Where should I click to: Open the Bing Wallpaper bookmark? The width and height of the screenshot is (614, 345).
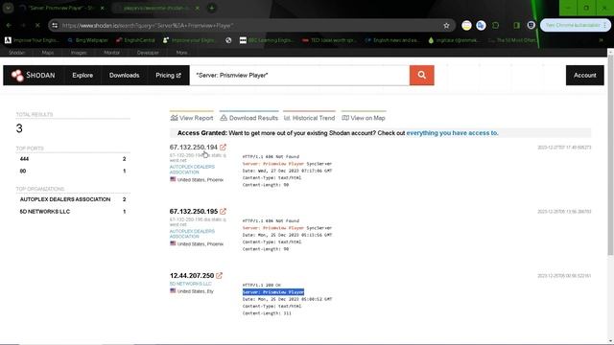(x=88, y=40)
